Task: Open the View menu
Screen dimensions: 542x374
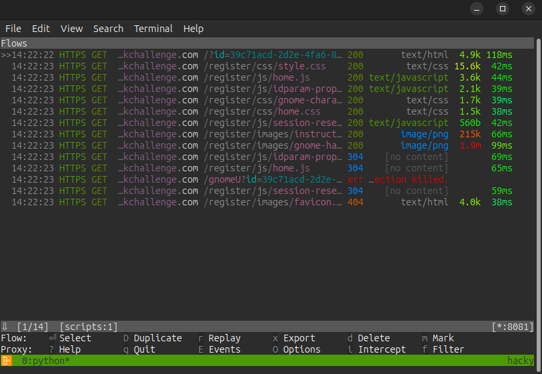Action: click(71, 29)
